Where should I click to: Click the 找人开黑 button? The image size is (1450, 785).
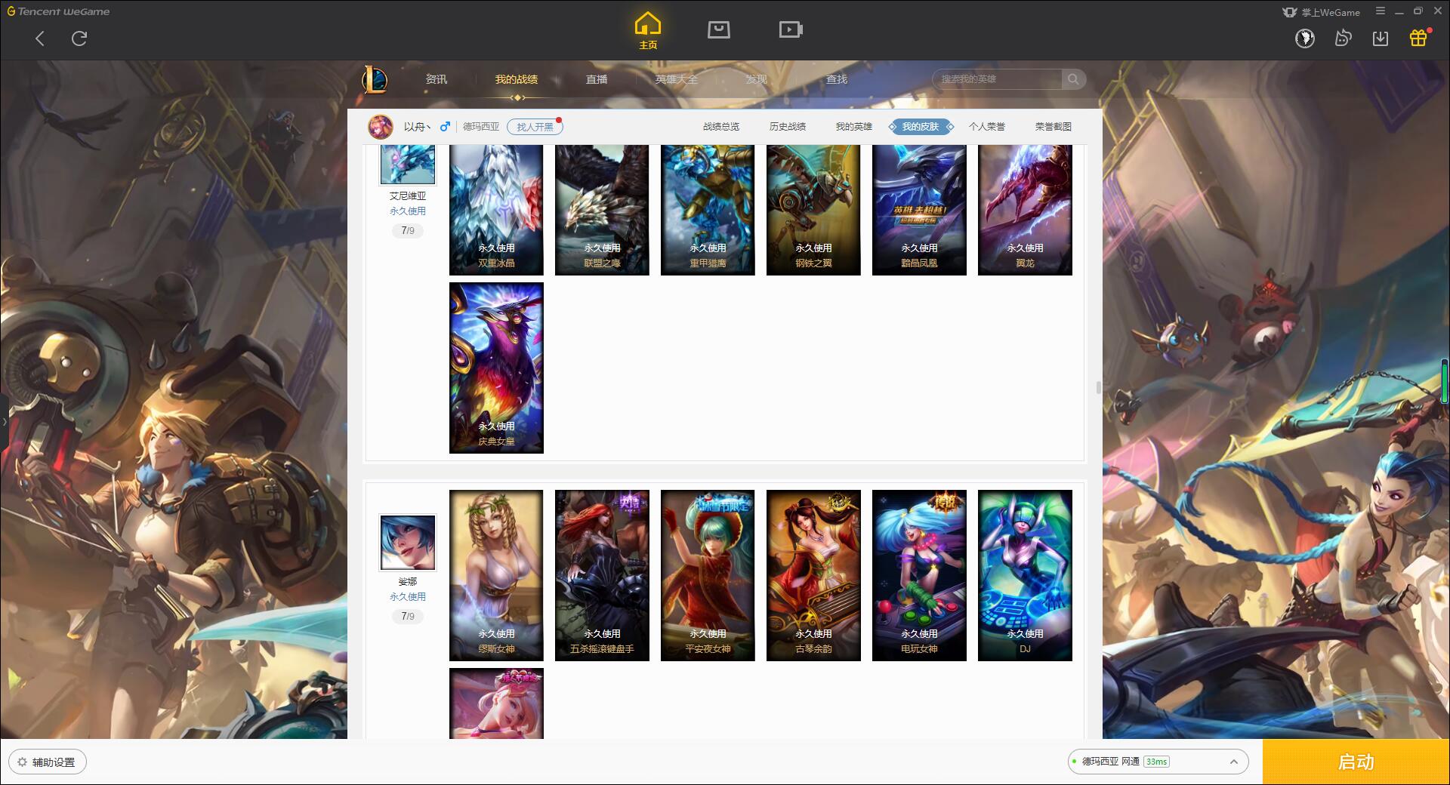coord(535,127)
